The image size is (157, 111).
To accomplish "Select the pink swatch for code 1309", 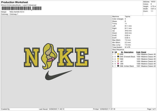I will click(x=118, y=64).
